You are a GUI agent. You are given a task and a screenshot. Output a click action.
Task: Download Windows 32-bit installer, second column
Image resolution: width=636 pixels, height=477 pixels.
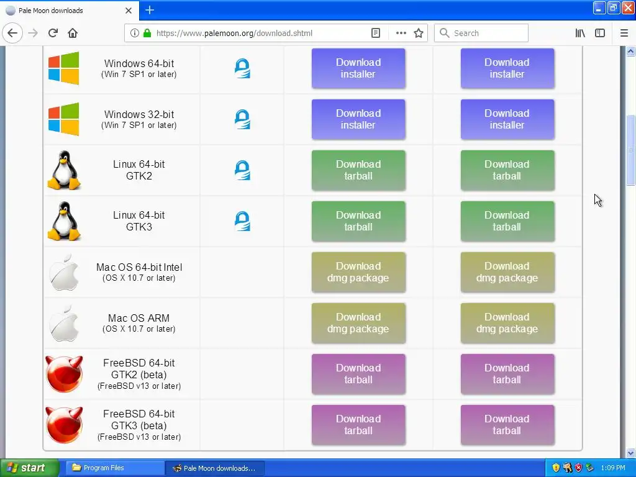pos(507,119)
